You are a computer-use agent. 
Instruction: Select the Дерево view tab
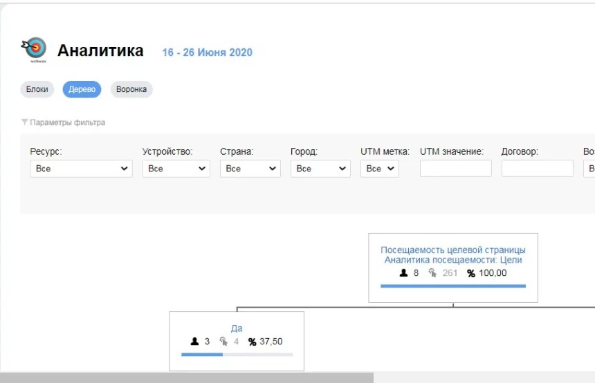[x=82, y=90]
